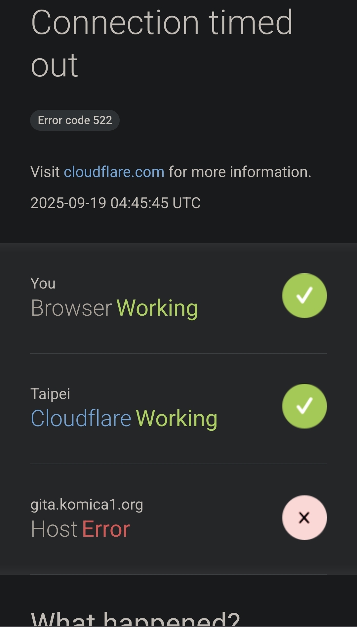Click the green checkmark beside Cloudflare Working
Screen dimensions: 357x627
pyautogui.click(x=304, y=406)
